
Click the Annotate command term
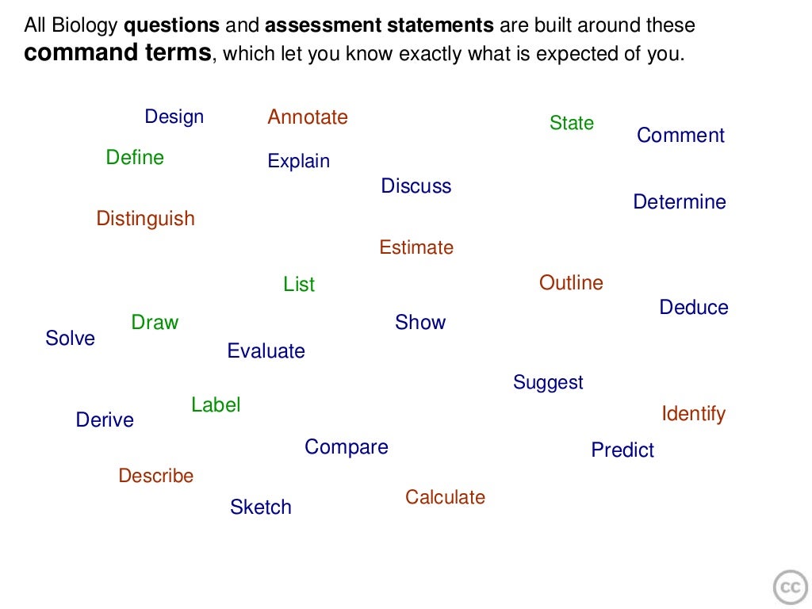[308, 117]
